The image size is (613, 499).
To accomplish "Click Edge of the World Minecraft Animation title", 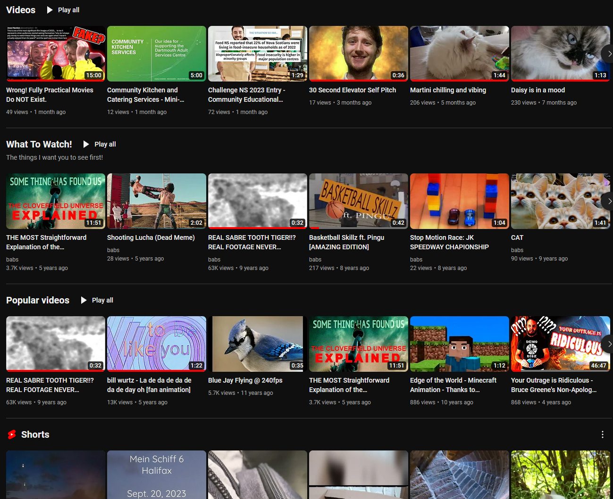I will pyautogui.click(x=453, y=385).
